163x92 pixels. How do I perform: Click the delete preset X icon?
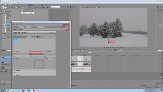click(69, 29)
